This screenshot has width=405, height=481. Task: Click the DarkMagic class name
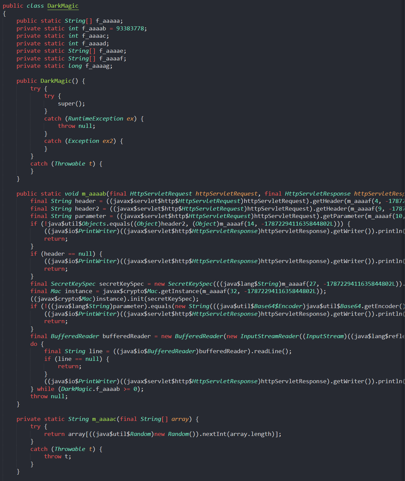pyautogui.click(x=63, y=6)
